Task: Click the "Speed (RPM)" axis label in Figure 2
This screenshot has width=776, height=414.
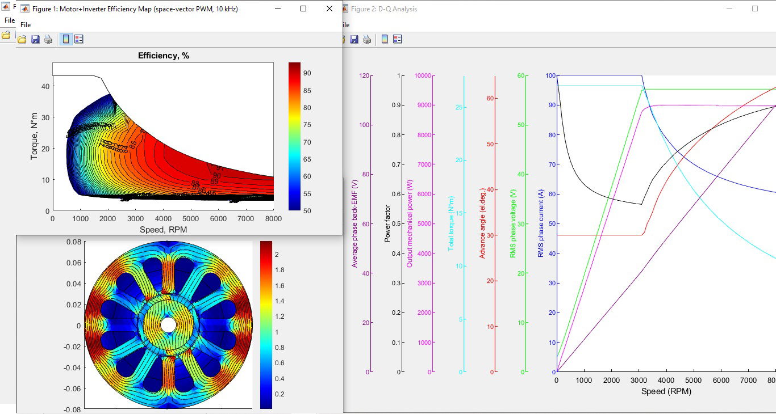Action: 666,391
